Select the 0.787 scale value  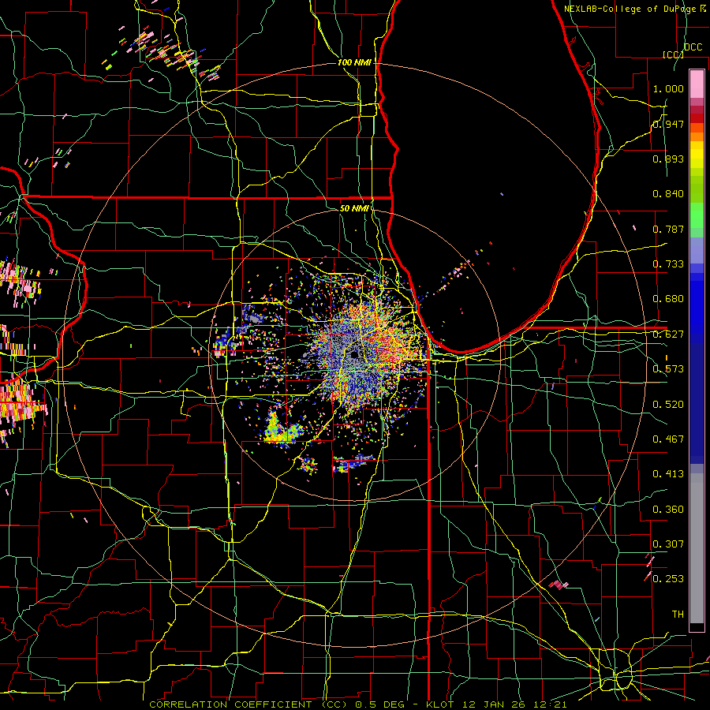(x=668, y=229)
